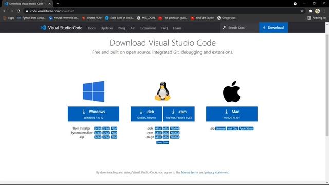Image resolution: width=329 pixels, height=185 pixels.
Task: Download Windows System Installer ARM
Action: click(114, 133)
